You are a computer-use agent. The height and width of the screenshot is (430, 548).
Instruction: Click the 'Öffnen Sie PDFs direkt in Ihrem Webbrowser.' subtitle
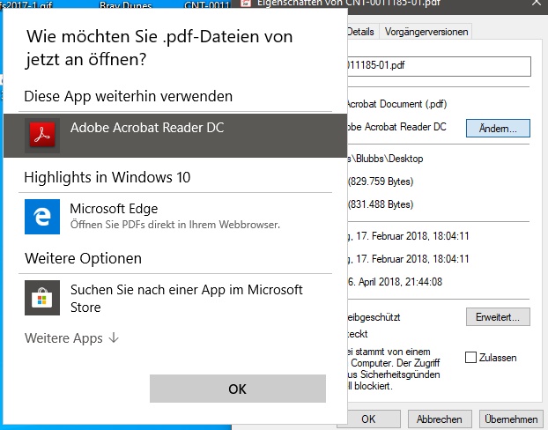click(x=175, y=225)
